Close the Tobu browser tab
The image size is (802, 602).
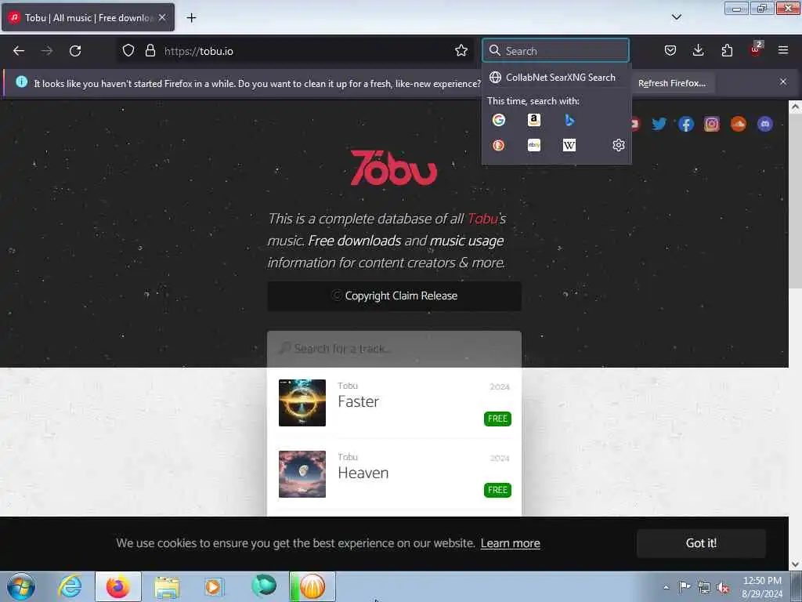tap(162, 17)
